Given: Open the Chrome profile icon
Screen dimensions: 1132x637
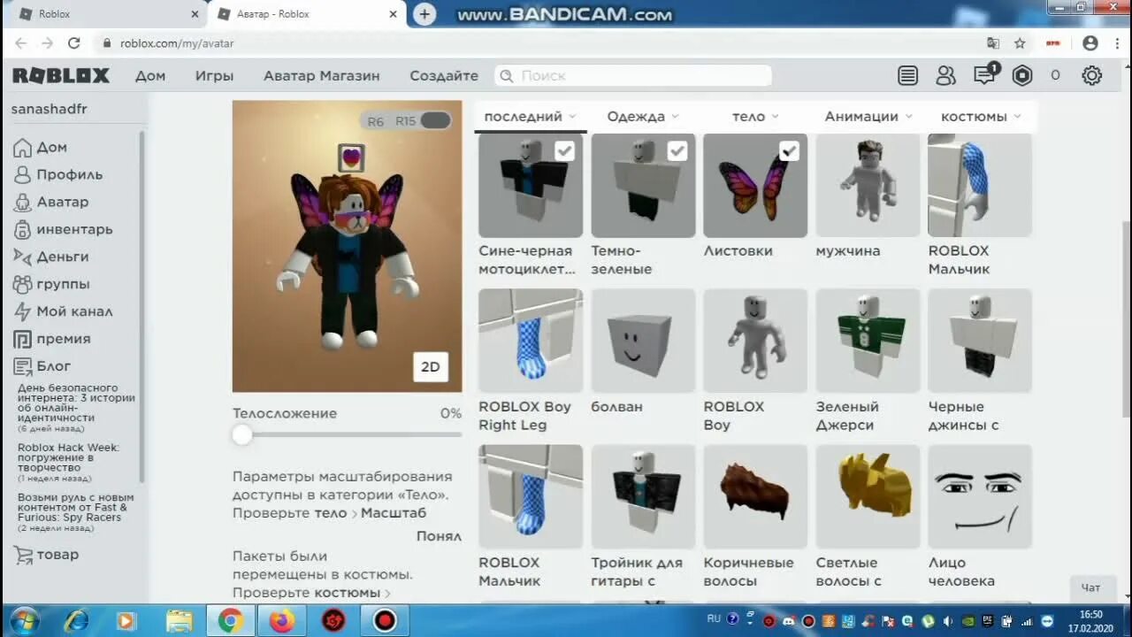Looking at the screenshot, I should click(1090, 43).
